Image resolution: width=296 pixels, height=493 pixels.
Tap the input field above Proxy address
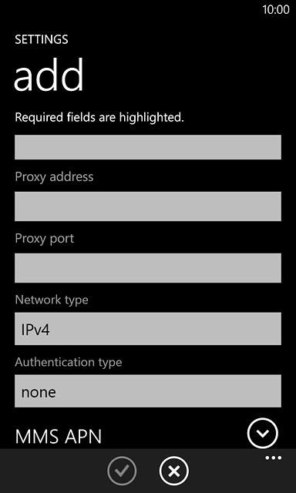(x=148, y=147)
